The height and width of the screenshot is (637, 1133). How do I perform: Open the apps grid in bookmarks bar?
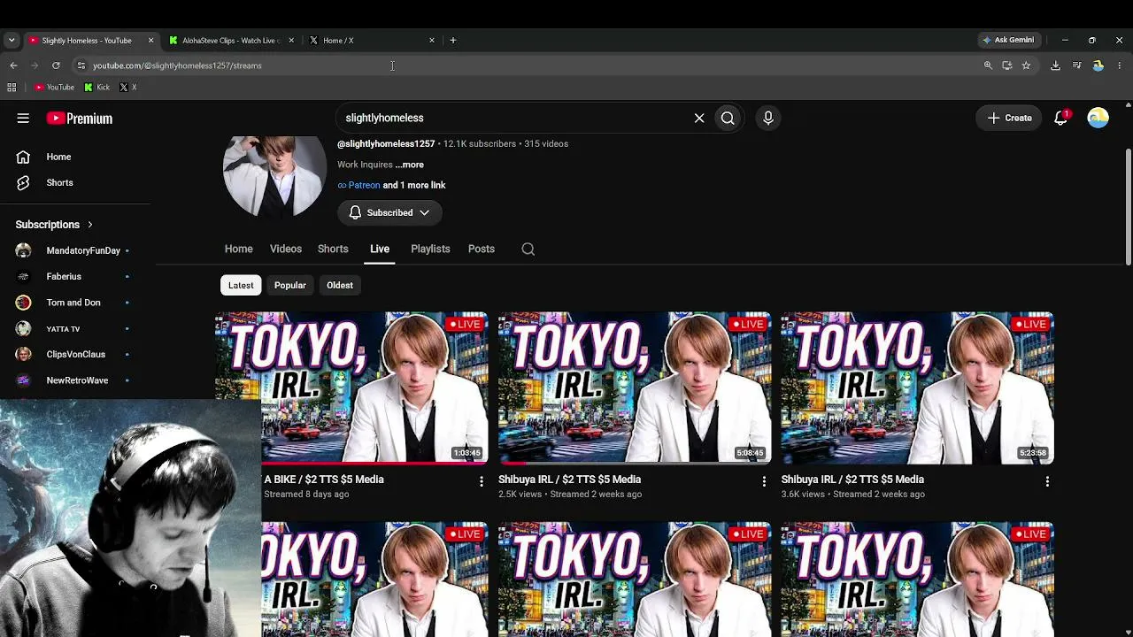click(12, 88)
